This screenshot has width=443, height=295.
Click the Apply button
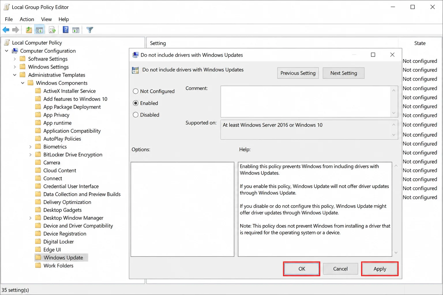(x=380, y=269)
